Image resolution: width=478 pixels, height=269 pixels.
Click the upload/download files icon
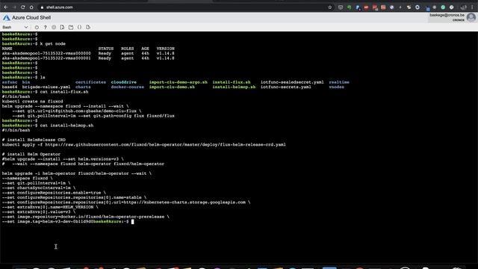tap(62, 27)
